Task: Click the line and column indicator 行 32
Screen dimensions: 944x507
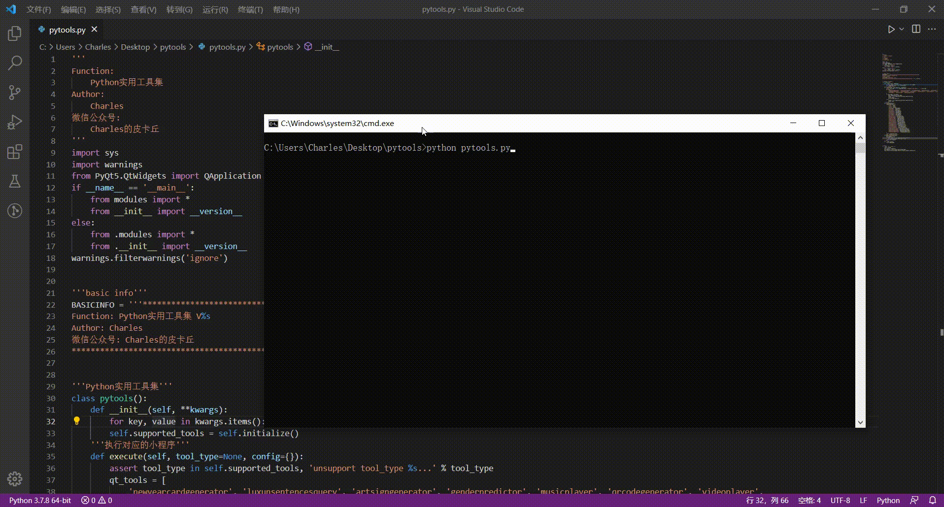Action: coord(767,500)
